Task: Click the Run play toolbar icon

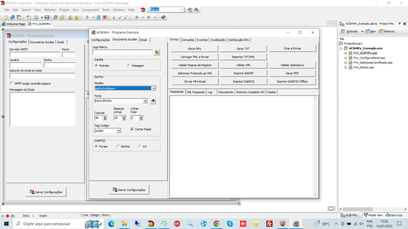Action: (88, 17)
